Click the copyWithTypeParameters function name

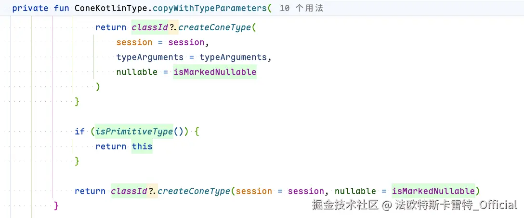[x=210, y=8]
